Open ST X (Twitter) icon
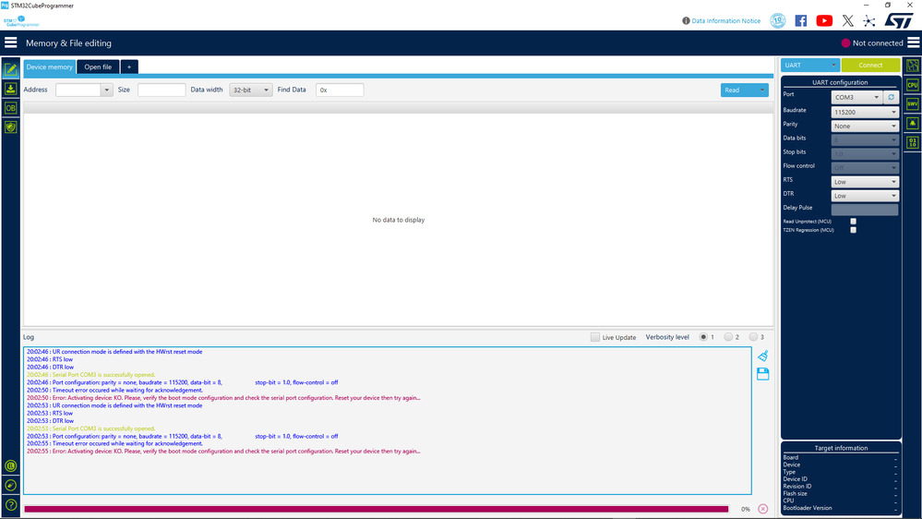Screen dimensions: 922x519 tap(847, 20)
